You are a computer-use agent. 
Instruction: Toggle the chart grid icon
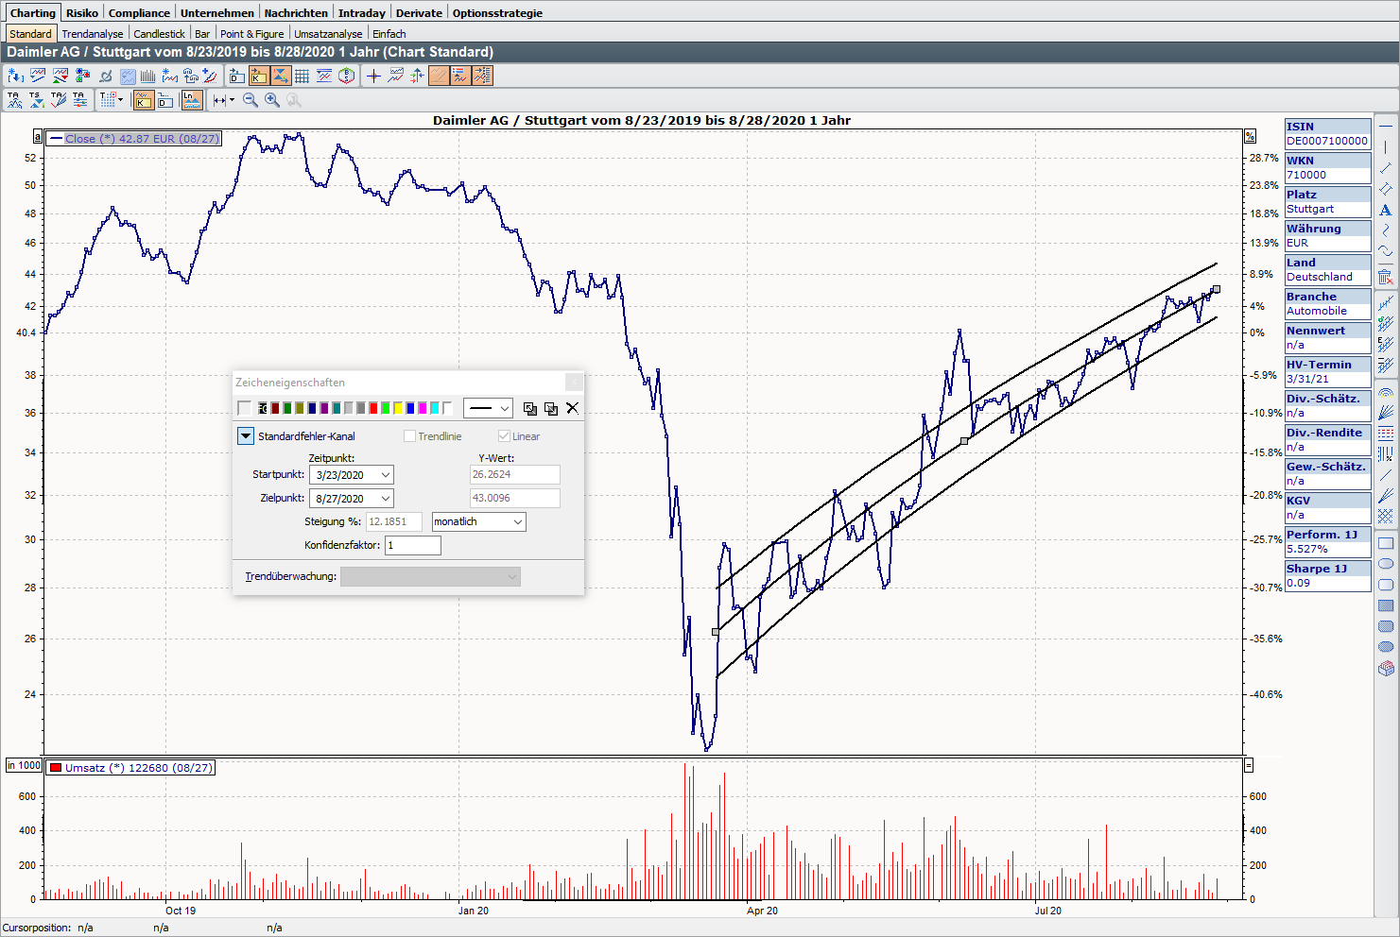tap(302, 76)
